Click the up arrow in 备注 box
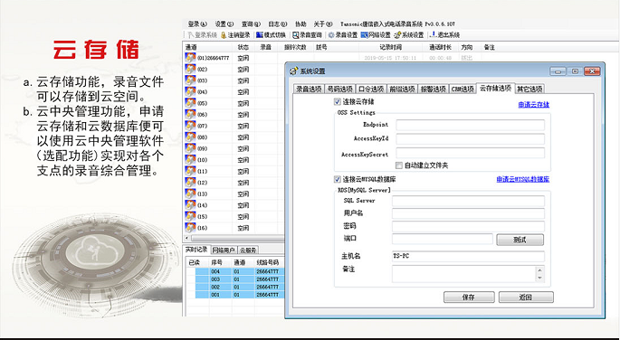620x340 pixels. click(540, 269)
